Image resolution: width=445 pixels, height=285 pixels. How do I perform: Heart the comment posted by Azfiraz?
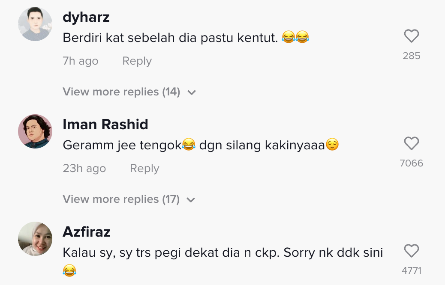click(x=411, y=251)
